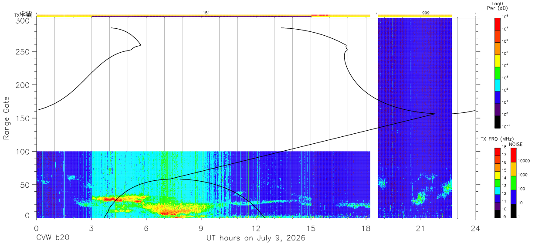Click the yellow swatch of the Lag0 Pwr colorbar
The image size is (535, 247).
(x=498, y=60)
